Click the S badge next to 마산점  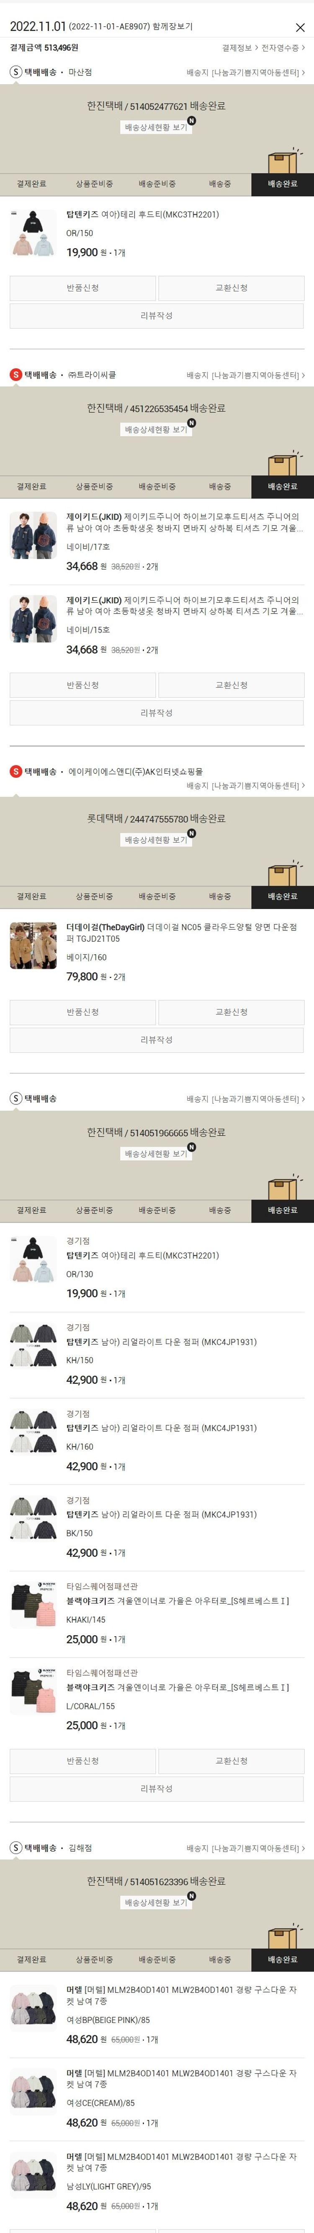click(x=15, y=72)
